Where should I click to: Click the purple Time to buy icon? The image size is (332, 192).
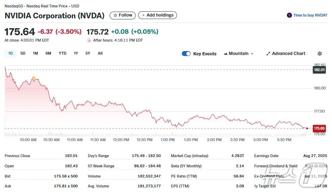(289, 15)
